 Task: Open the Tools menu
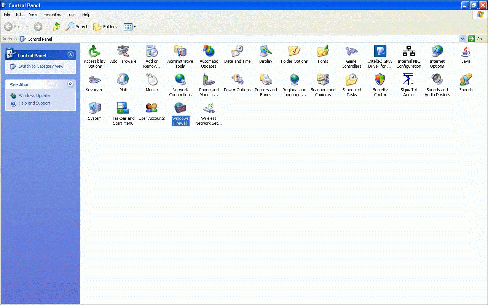coord(72,14)
